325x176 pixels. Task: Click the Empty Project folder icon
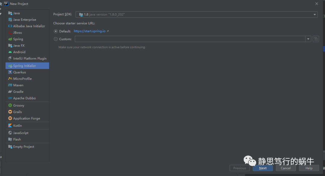(10, 147)
